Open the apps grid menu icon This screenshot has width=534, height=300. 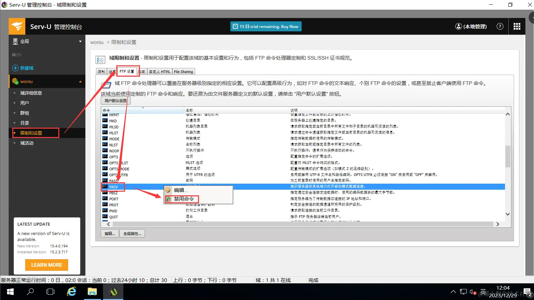(x=517, y=26)
